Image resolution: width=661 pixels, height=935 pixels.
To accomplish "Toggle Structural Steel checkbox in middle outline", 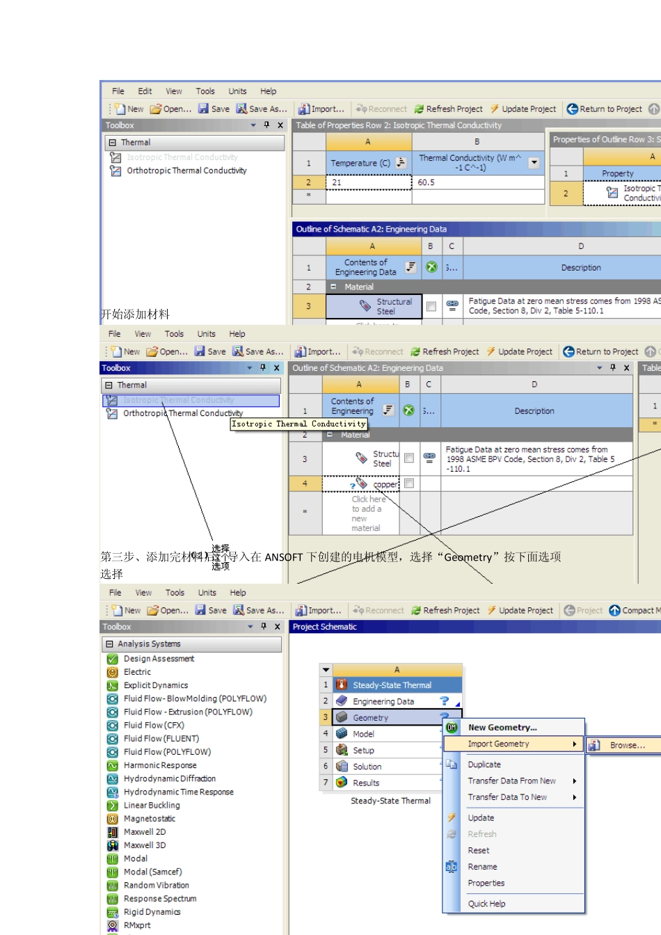I will point(409,458).
